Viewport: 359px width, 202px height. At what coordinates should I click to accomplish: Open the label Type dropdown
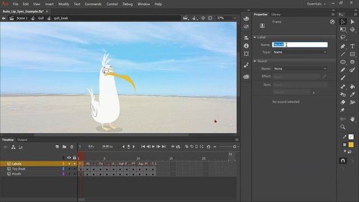pyautogui.click(x=300, y=52)
